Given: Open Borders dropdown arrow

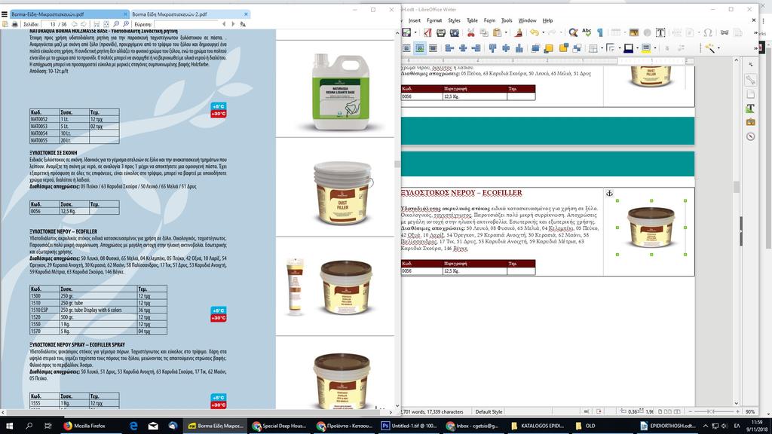Looking at the screenshot, I should [x=602, y=47].
